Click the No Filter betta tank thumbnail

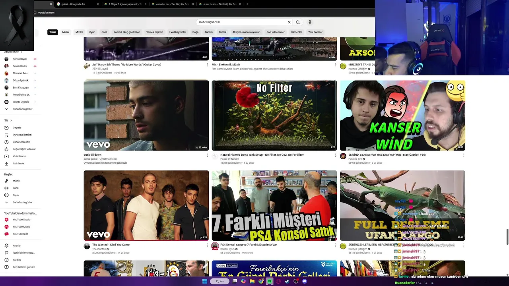coord(274,116)
